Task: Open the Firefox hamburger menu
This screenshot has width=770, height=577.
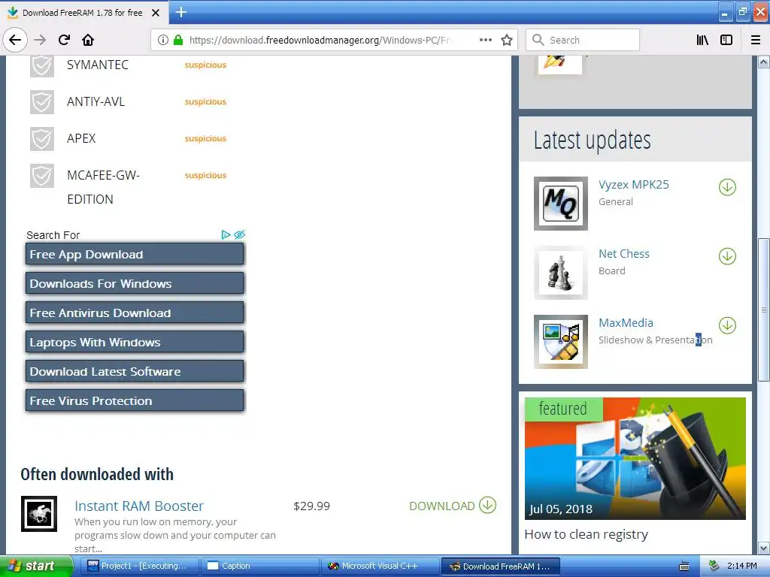Action: (x=756, y=40)
